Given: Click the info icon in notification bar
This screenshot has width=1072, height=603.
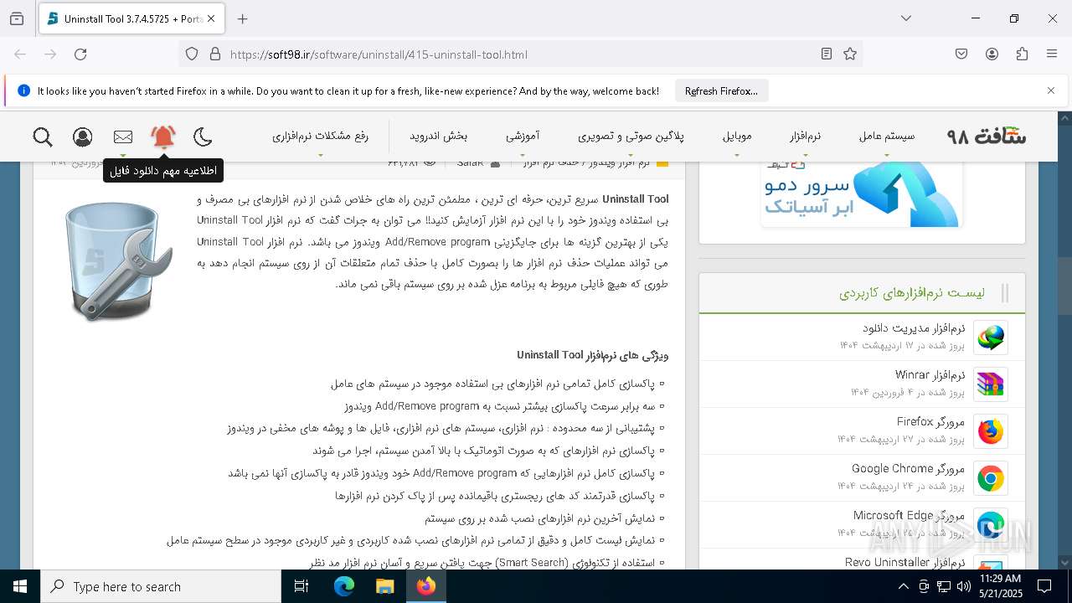Looking at the screenshot, I should coord(23,91).
